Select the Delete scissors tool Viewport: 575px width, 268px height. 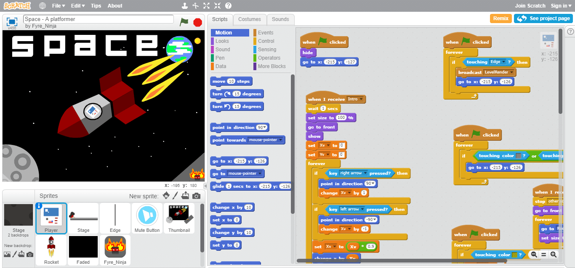point(195,6)
